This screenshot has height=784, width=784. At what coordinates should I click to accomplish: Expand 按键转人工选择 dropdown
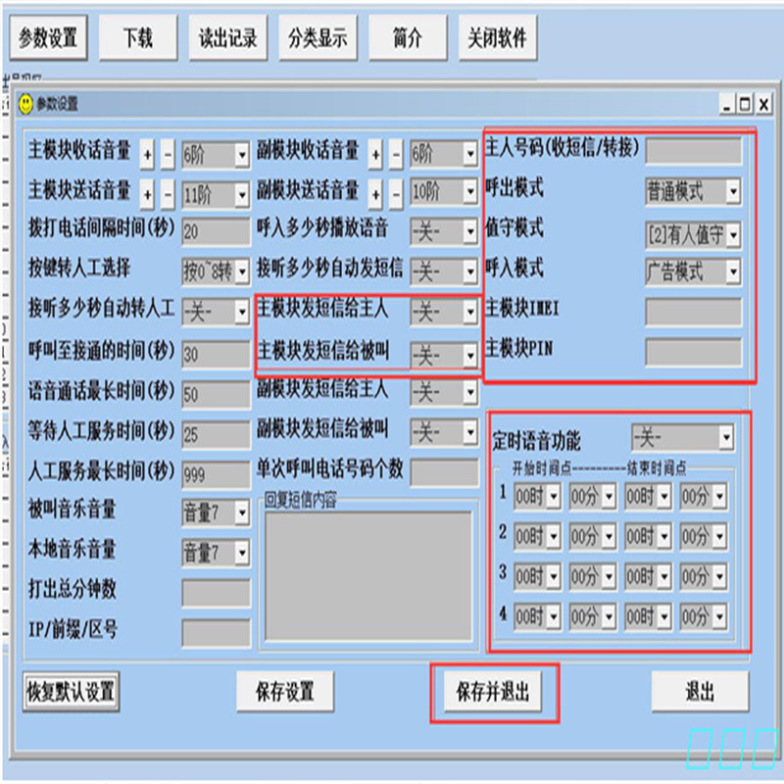(242, 272)
